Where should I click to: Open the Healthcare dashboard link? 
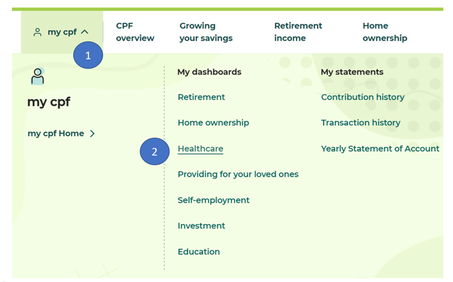[x=200, y=148]
